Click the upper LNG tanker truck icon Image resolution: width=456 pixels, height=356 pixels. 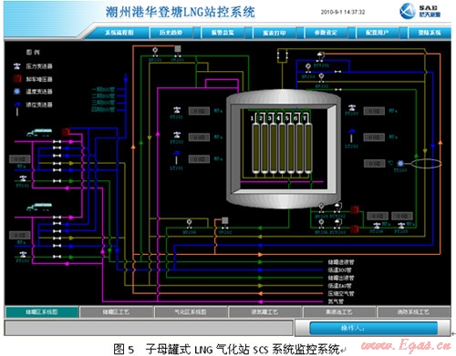point(39,132)
